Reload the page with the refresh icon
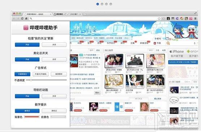 click(22, 18)
